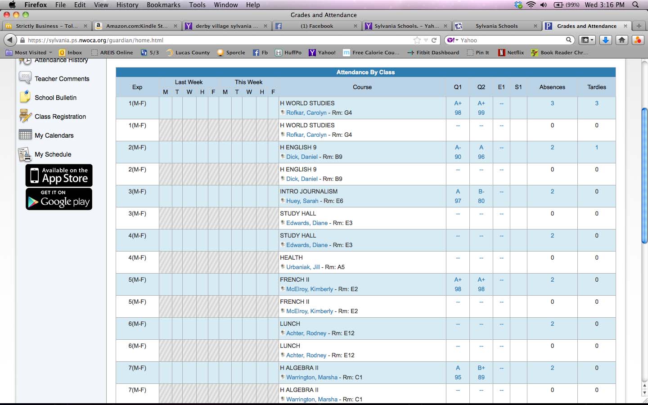648x405 pixels.
Task: Open the Bookmarks menu in menu bar
Action: click(163, 4)
